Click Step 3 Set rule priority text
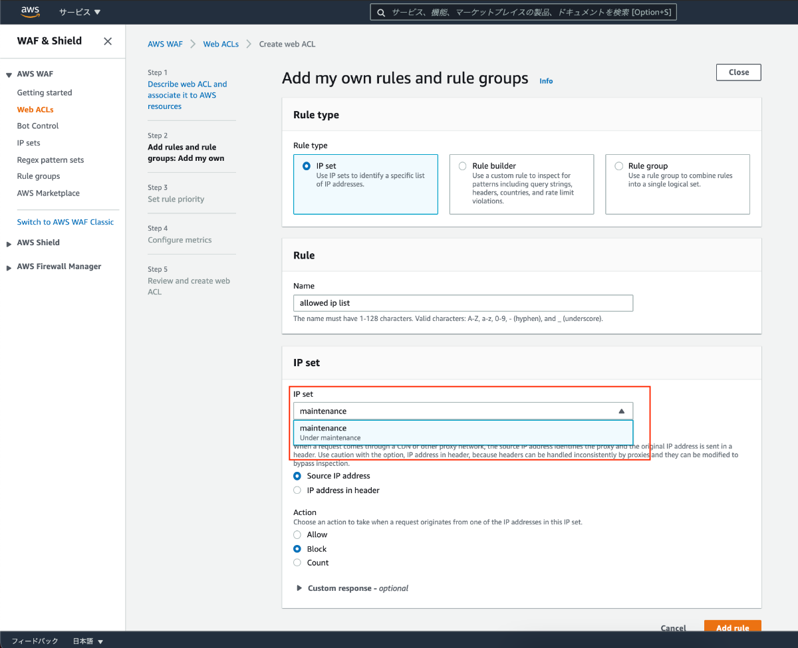This screenshot has height=648, width=798. tap(176, 199)
